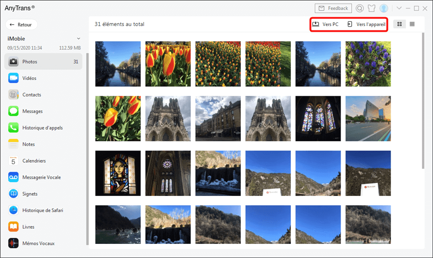Viewport: 433px width, 258px height.
Task: Open Vidéos category icon in sidebar
Action: 13,78
